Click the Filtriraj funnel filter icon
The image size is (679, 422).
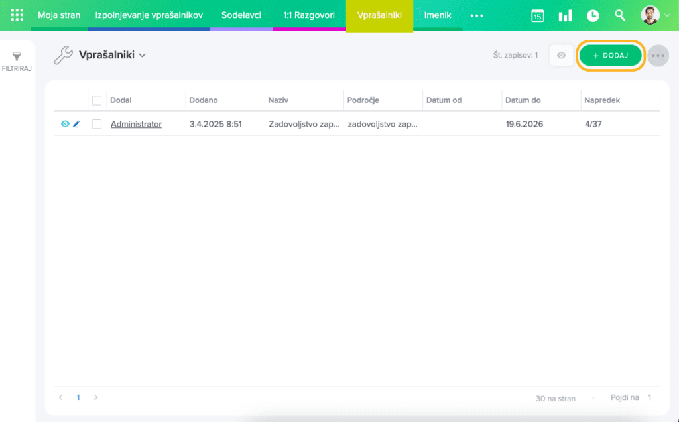pyautogui.click(x=17, y=58)
